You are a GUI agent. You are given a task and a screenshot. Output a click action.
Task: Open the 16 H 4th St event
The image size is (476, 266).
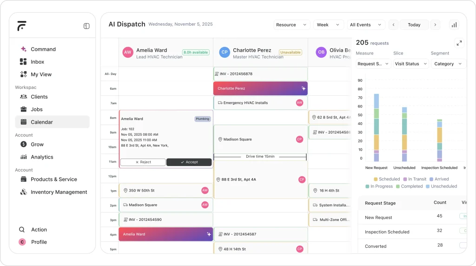pyautogui.click(x=330, y=190)
